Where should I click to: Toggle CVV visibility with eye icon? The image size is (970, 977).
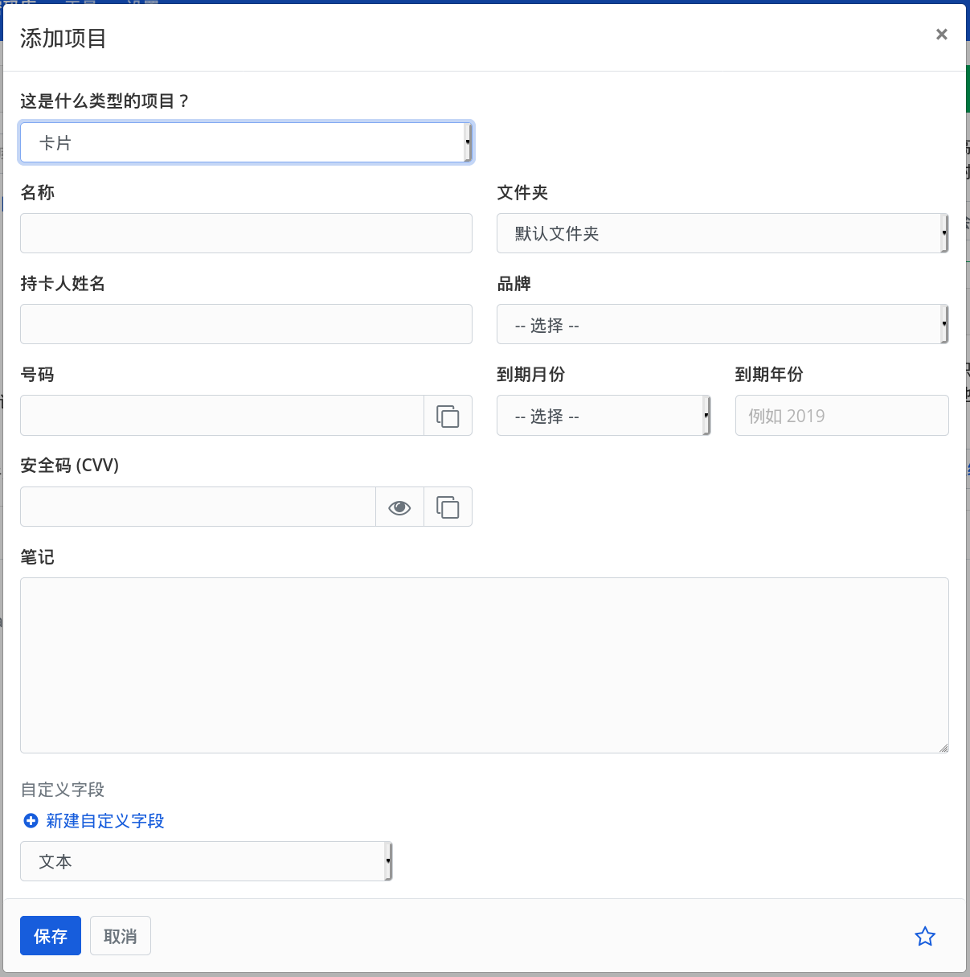[399, 507]
